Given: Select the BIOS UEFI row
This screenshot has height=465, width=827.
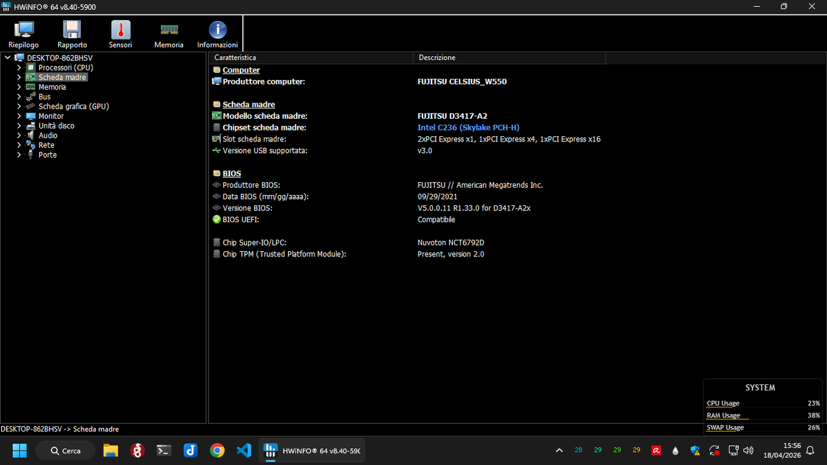Looking at the screenshot, I should (408, 220).
